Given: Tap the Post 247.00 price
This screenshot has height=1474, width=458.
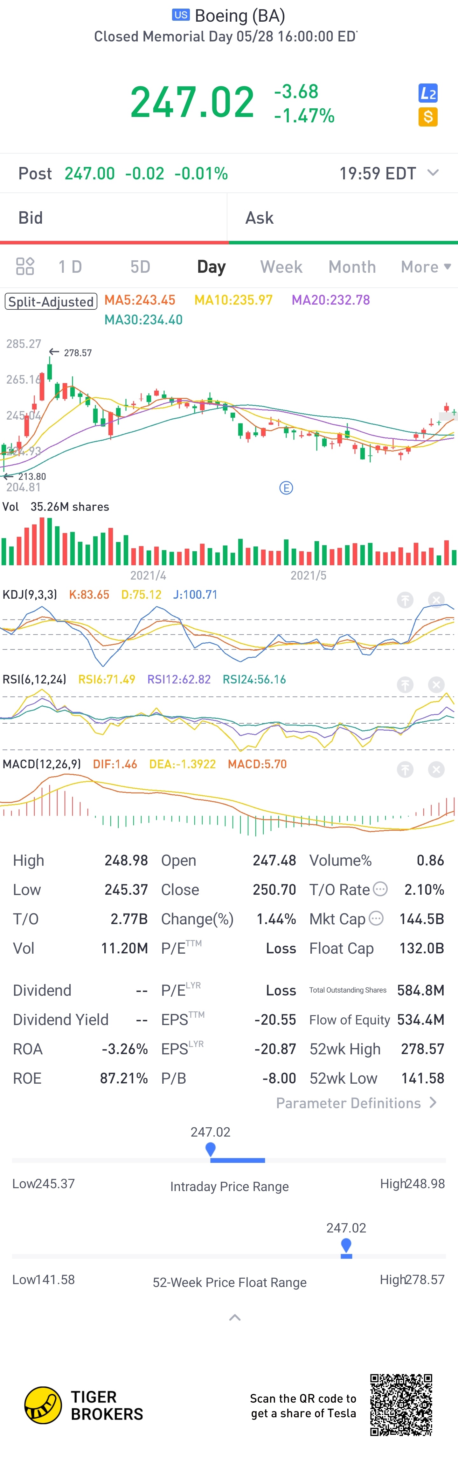Looking at the screenshot, I should pyautogui.click(x=90, y=173).
